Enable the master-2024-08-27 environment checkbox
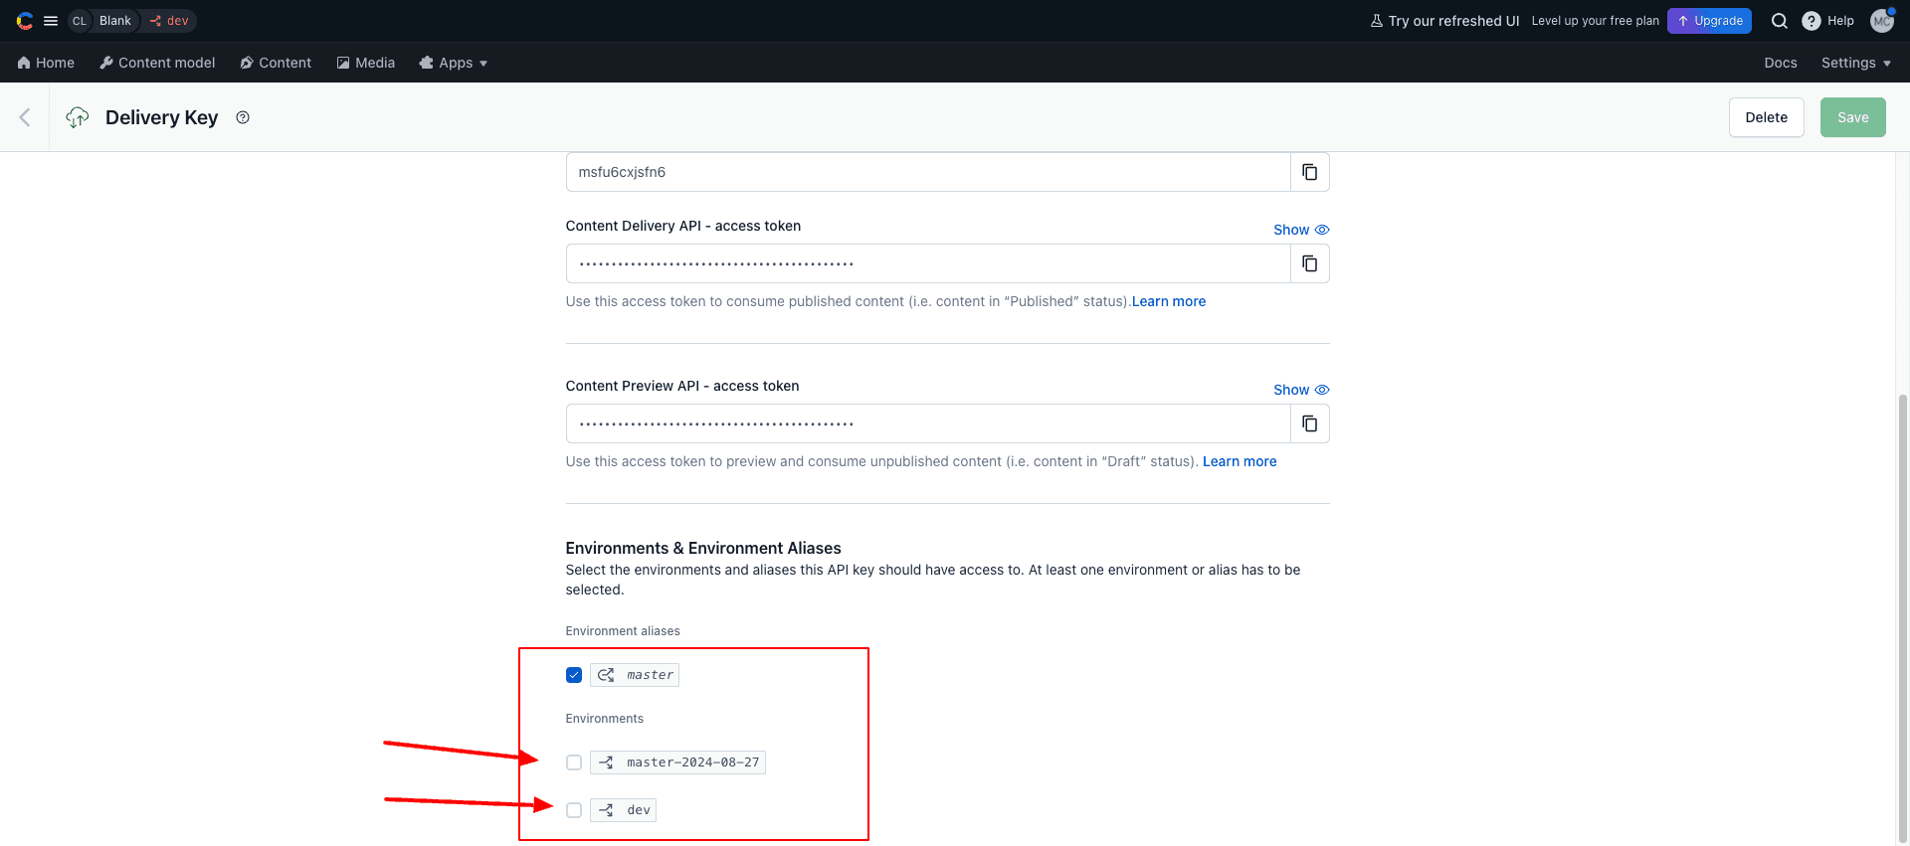 click(574, 762)
